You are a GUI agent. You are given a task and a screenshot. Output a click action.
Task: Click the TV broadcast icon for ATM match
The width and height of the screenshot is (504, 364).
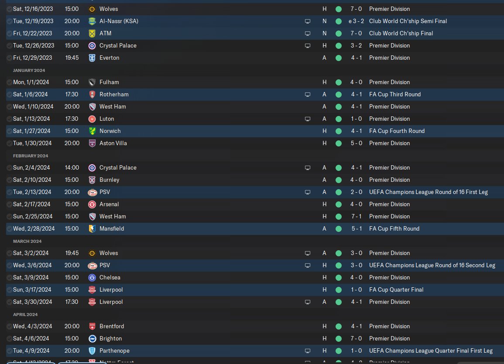308,33
